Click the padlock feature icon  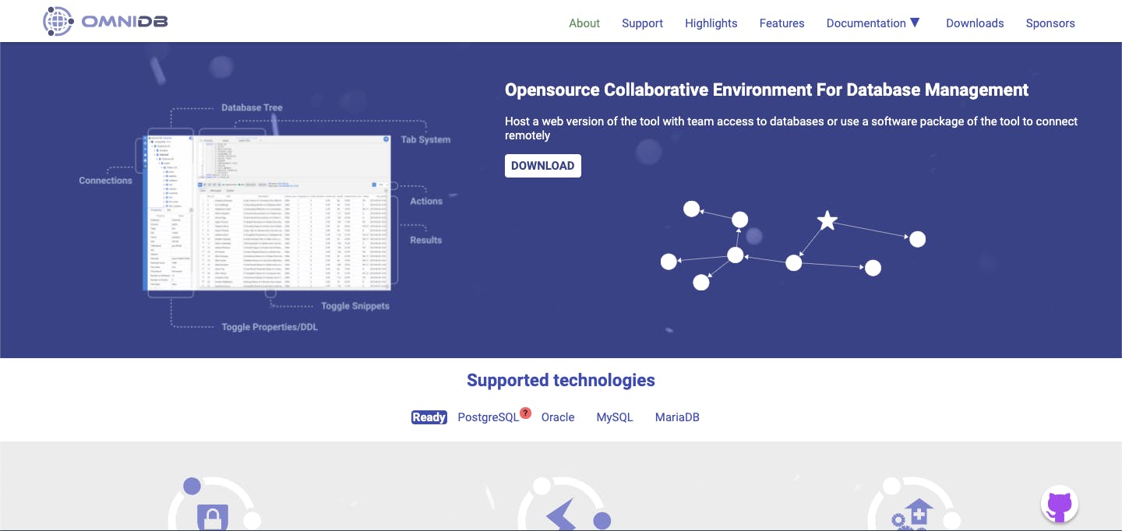(212, 515)
